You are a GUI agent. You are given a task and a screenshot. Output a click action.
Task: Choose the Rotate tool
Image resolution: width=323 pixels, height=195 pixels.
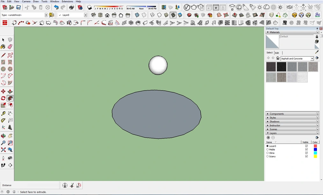[3, 98]
